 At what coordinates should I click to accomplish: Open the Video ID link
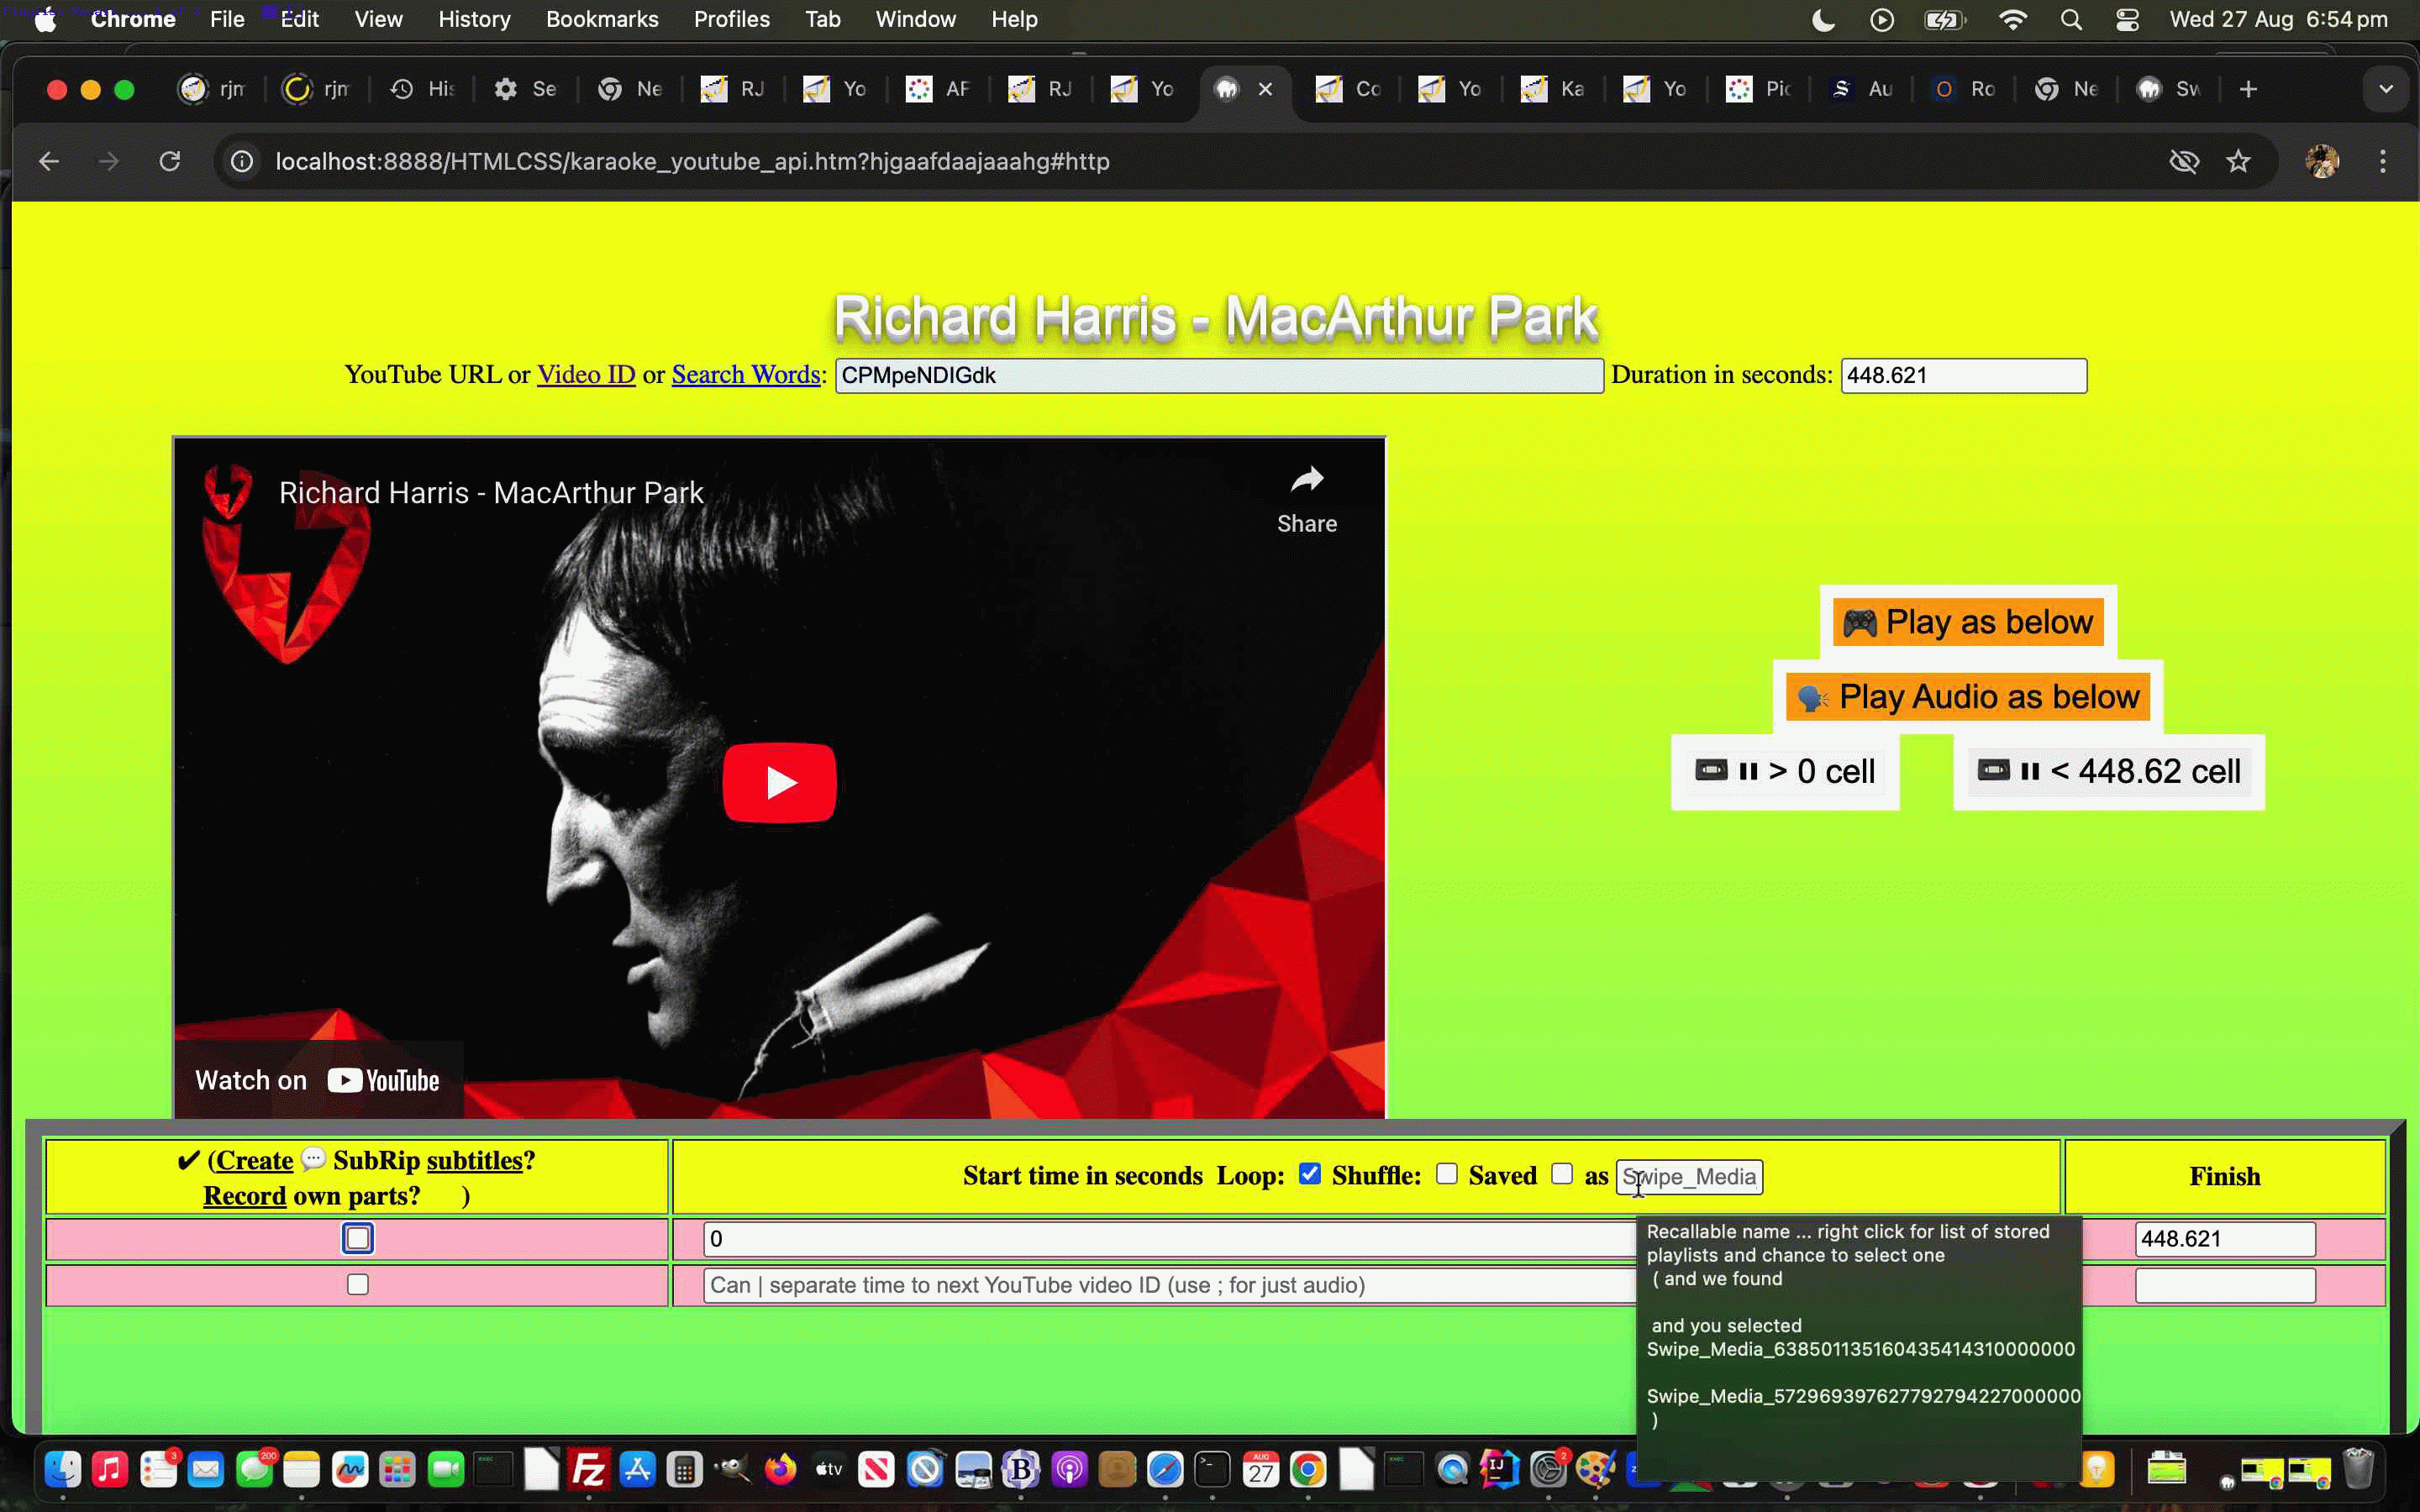click(x=586, y=375)
